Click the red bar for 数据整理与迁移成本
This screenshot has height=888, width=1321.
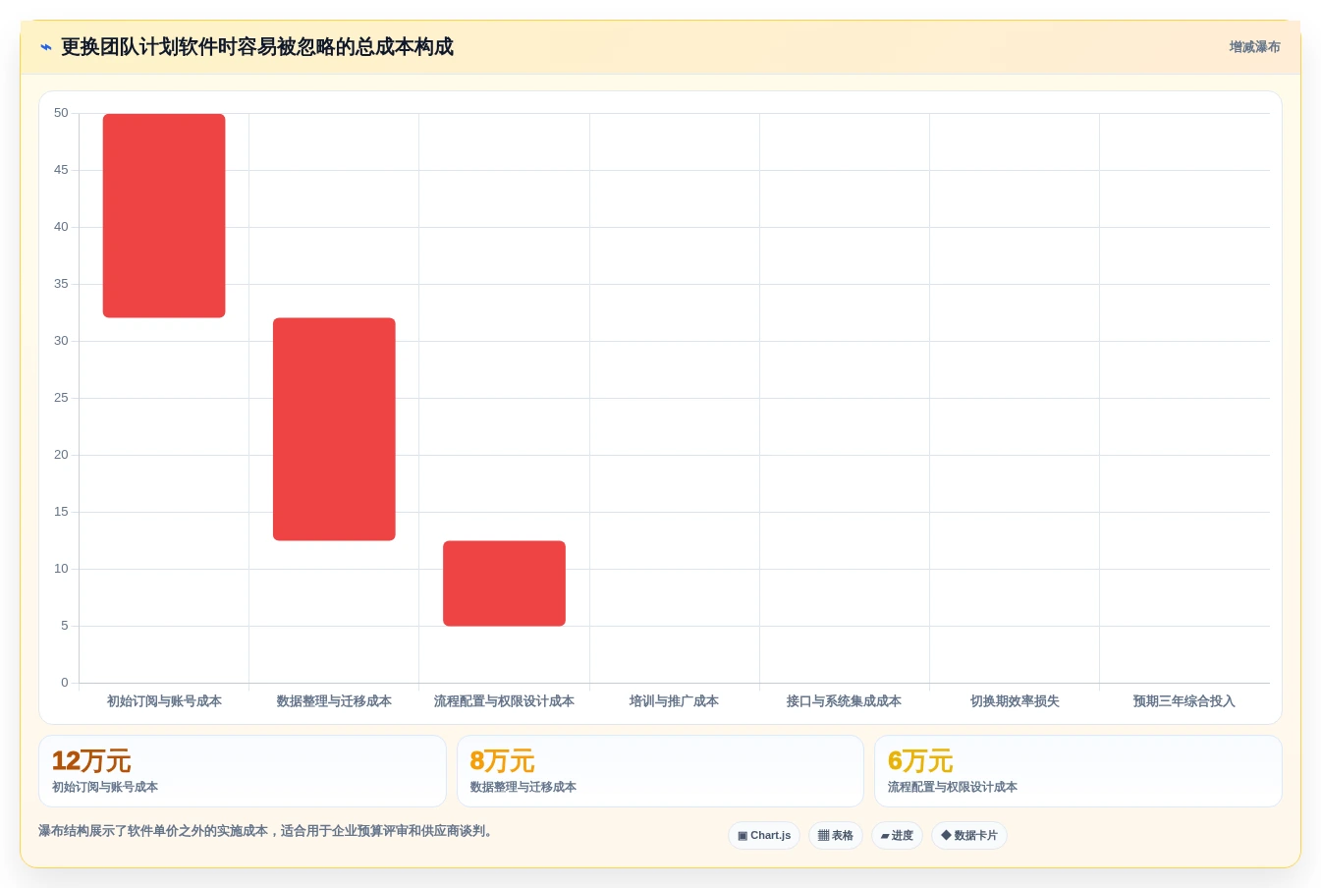[334, 429]
